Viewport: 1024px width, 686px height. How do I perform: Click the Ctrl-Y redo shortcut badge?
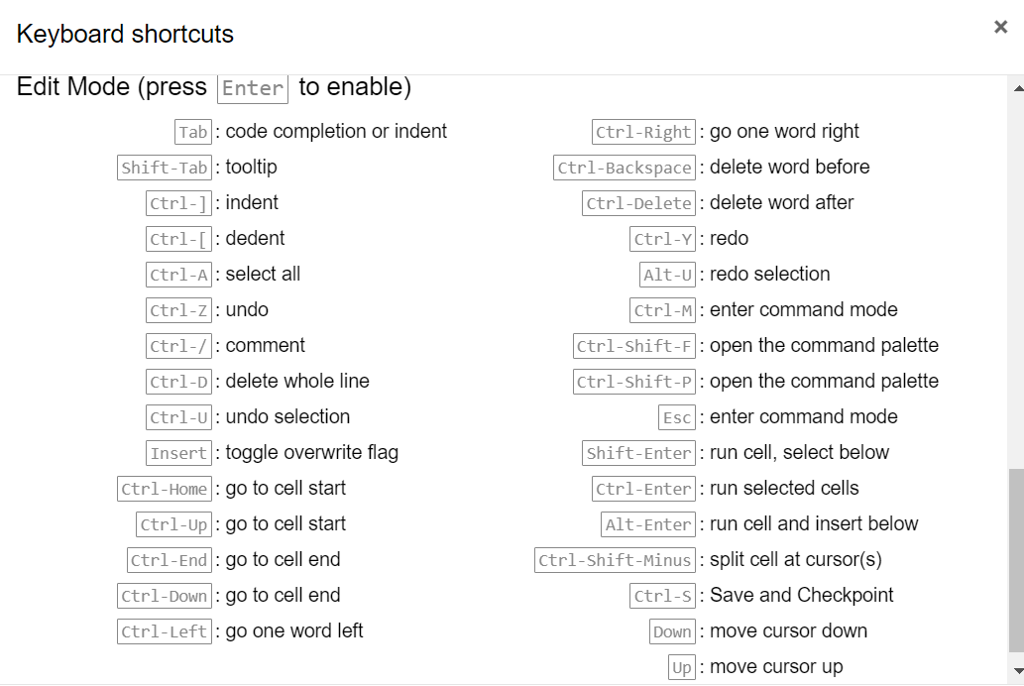663,239
